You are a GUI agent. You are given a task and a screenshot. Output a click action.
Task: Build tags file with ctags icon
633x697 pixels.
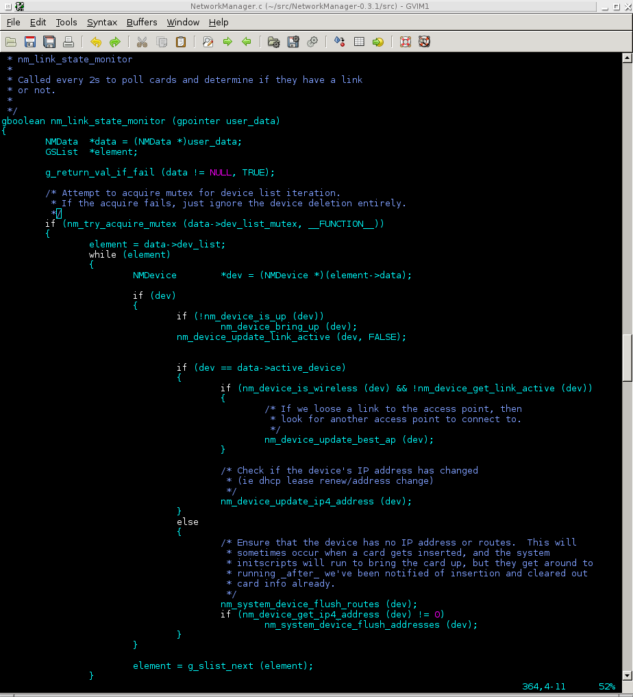click(x=359, y=42)
